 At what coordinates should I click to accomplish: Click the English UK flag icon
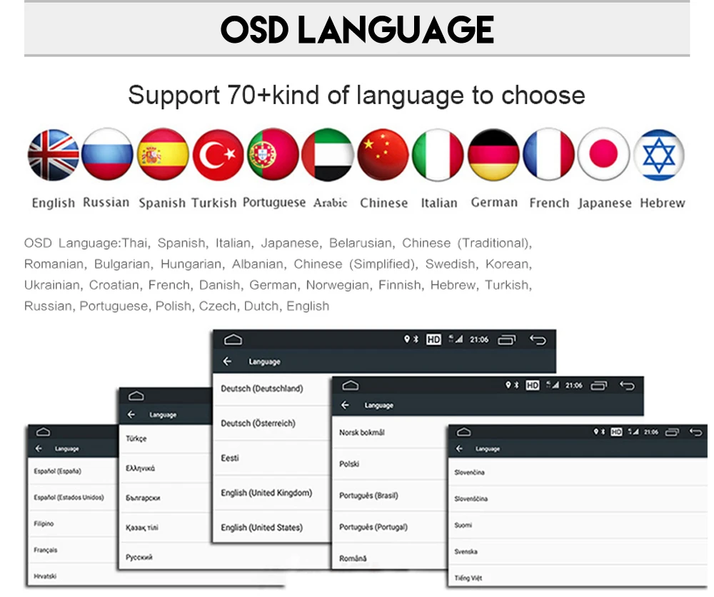(54, 155)
